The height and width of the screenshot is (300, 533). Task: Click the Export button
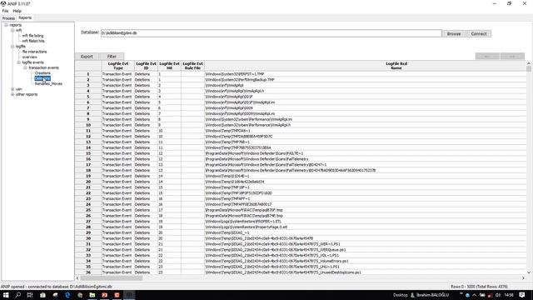(x=87, y=57)
